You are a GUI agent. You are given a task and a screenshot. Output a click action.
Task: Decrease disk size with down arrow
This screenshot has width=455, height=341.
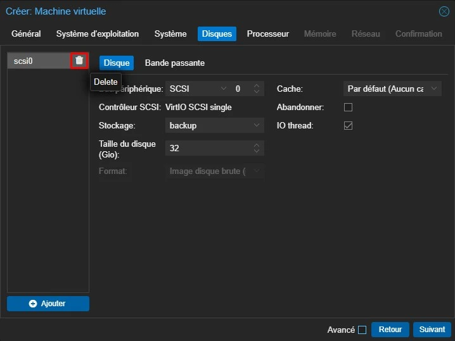[x=257, y=151]
